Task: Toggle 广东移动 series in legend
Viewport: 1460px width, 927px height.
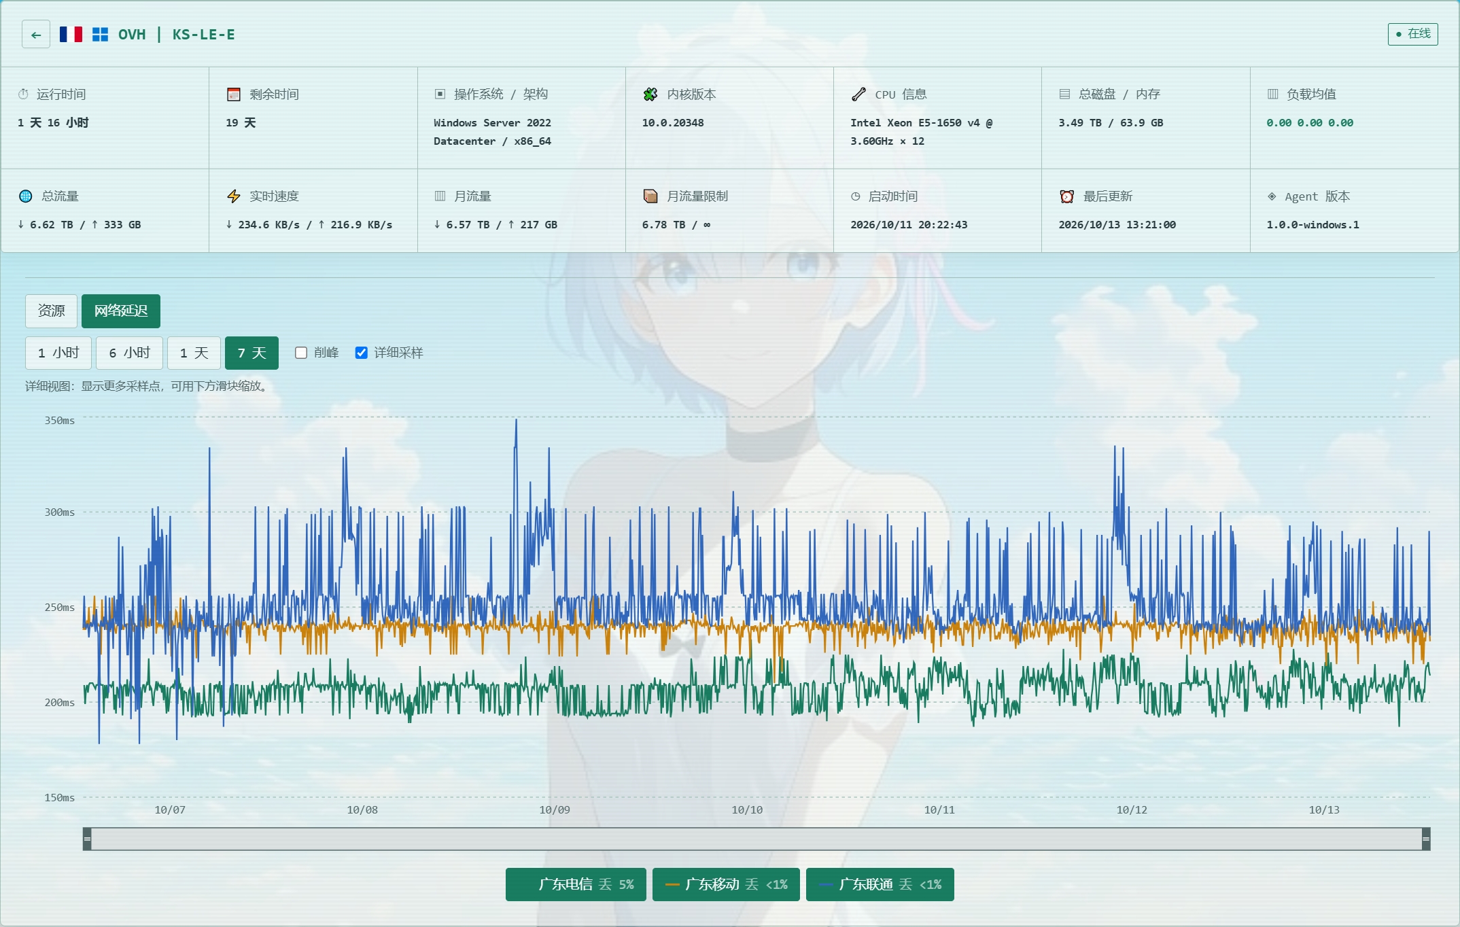Action: [726, 884]
